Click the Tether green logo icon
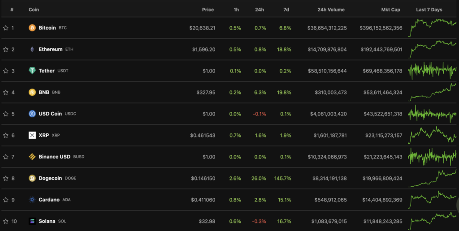The height and width of the screenshot is (231, 459). tap(32, 71)
